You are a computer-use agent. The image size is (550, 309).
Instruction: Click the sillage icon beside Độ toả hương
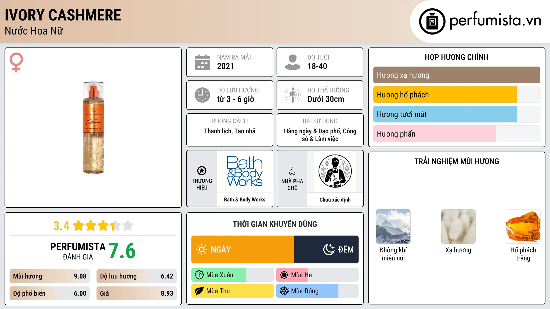tap(293, 95)
